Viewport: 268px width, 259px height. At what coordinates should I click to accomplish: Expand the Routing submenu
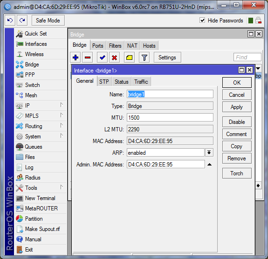pos(41,126)
